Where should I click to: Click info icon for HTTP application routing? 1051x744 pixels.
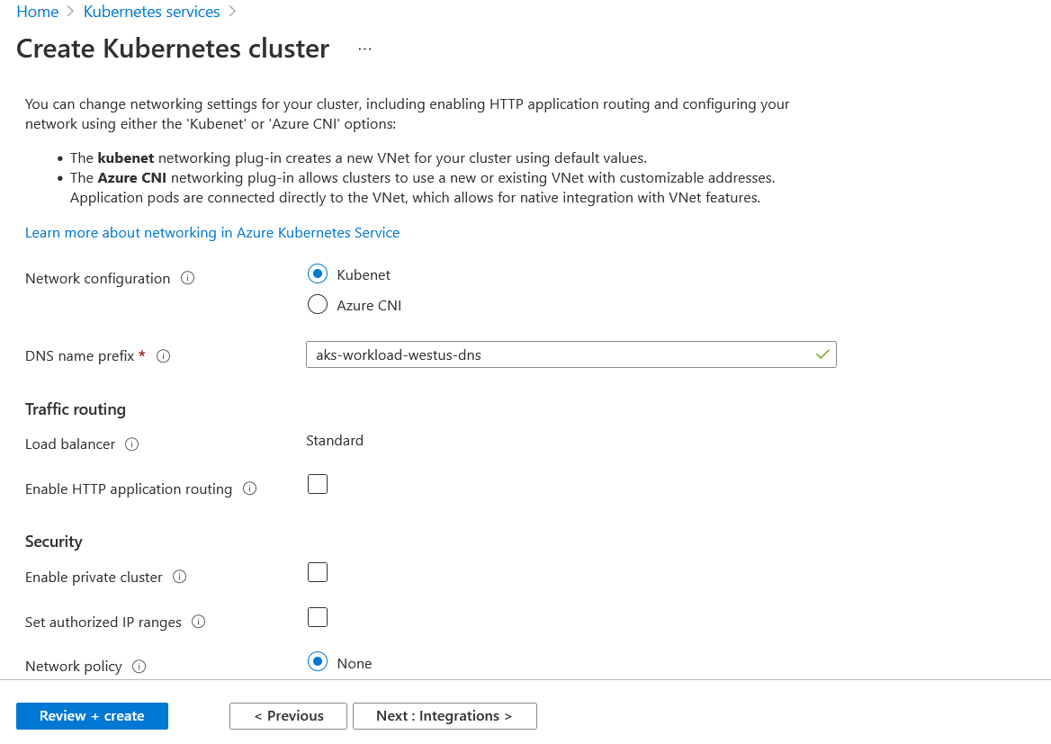click(249, 489)
